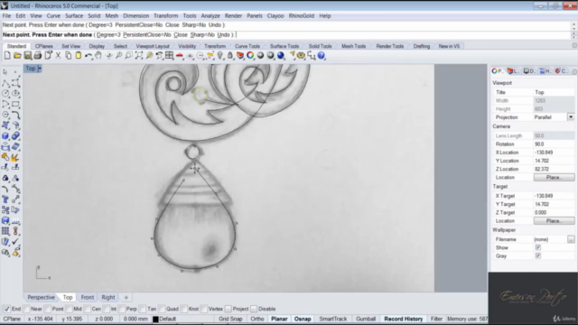Toggle Record History in the status bar
Image resolution: width=578 pixels, height=325 pixels.
[x=404, y=319]
